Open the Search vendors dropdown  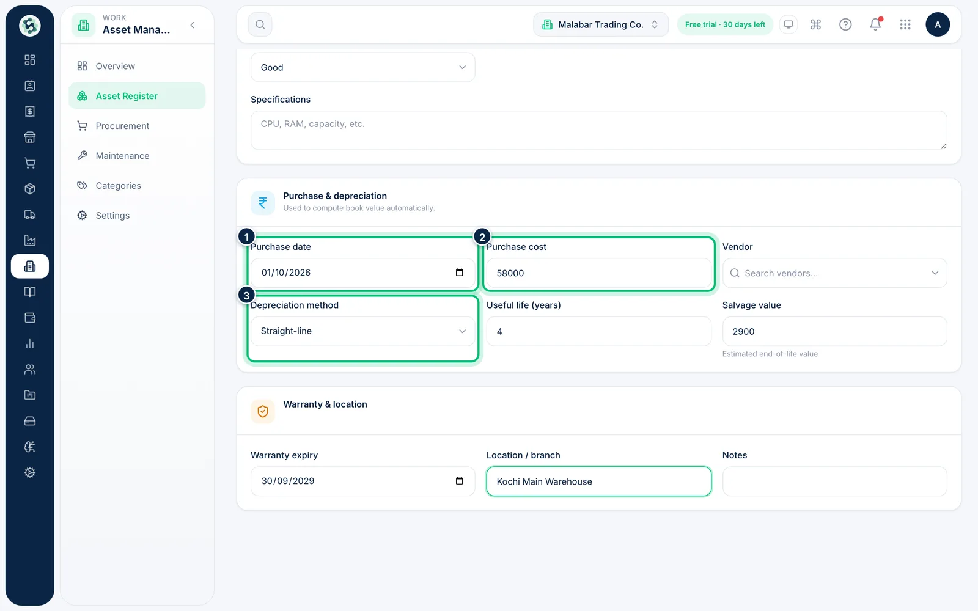(x=834, y=273)
